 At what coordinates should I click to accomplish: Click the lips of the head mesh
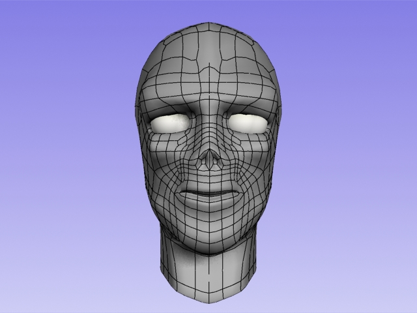pyautogui.click(x=209, y=196)
